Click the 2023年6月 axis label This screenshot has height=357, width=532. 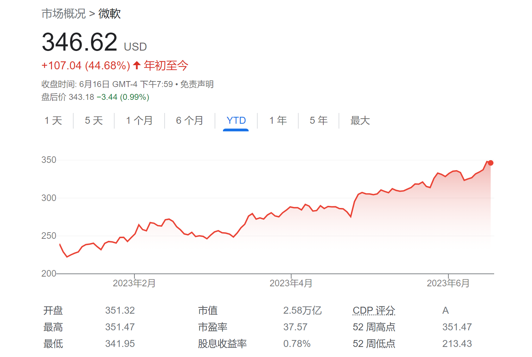pos(448,284)
